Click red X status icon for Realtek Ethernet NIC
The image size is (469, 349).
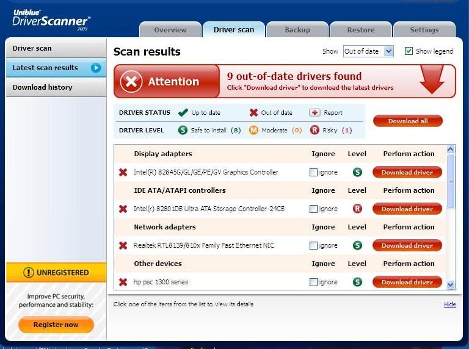point(123,246)
